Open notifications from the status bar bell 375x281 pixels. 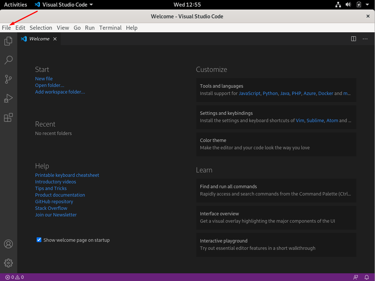(x=367, y=277)
